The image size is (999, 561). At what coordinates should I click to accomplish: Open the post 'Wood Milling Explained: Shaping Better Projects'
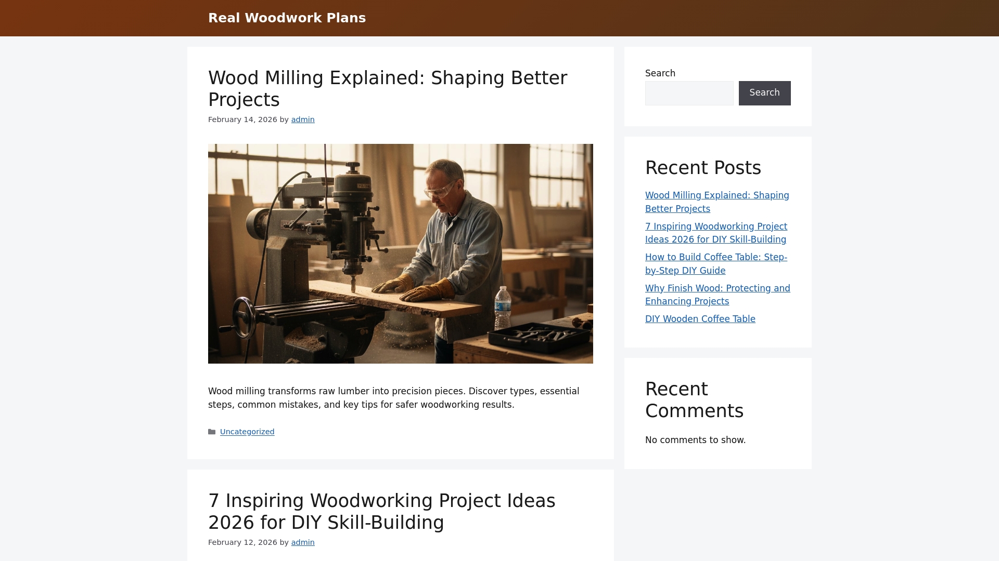(x=387, y=88)
